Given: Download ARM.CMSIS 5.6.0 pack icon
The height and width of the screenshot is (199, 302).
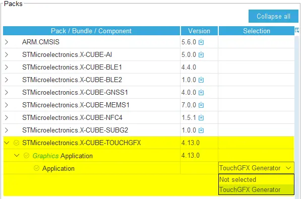Looking at the screenshot, I should [x=201, y=42].
